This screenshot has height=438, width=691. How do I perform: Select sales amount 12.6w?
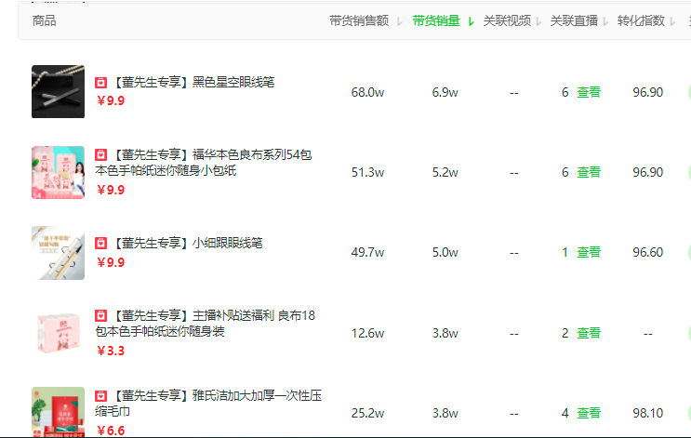(x=367, y=333)
